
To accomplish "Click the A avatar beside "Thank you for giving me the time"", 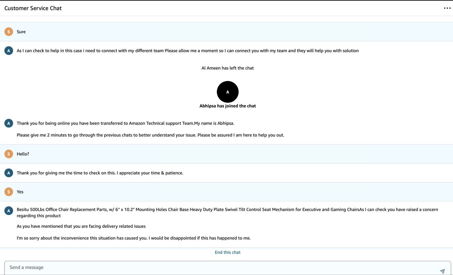I will coord(9,173).
